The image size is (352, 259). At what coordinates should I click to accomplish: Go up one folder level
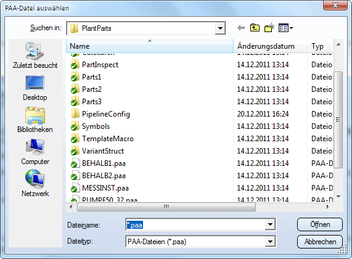point(255,28)
